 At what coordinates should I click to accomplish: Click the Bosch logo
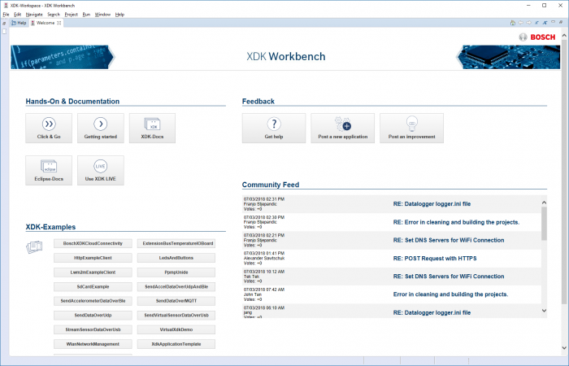pyautogui.click(x=537, y=37)
